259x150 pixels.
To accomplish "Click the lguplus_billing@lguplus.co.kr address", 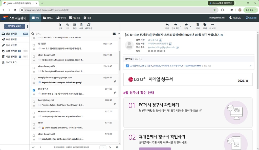I will pos(161,47).
